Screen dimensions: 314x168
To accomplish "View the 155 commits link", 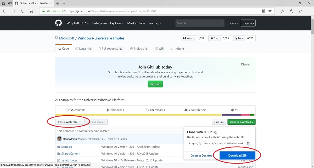I will pos(75,110).
